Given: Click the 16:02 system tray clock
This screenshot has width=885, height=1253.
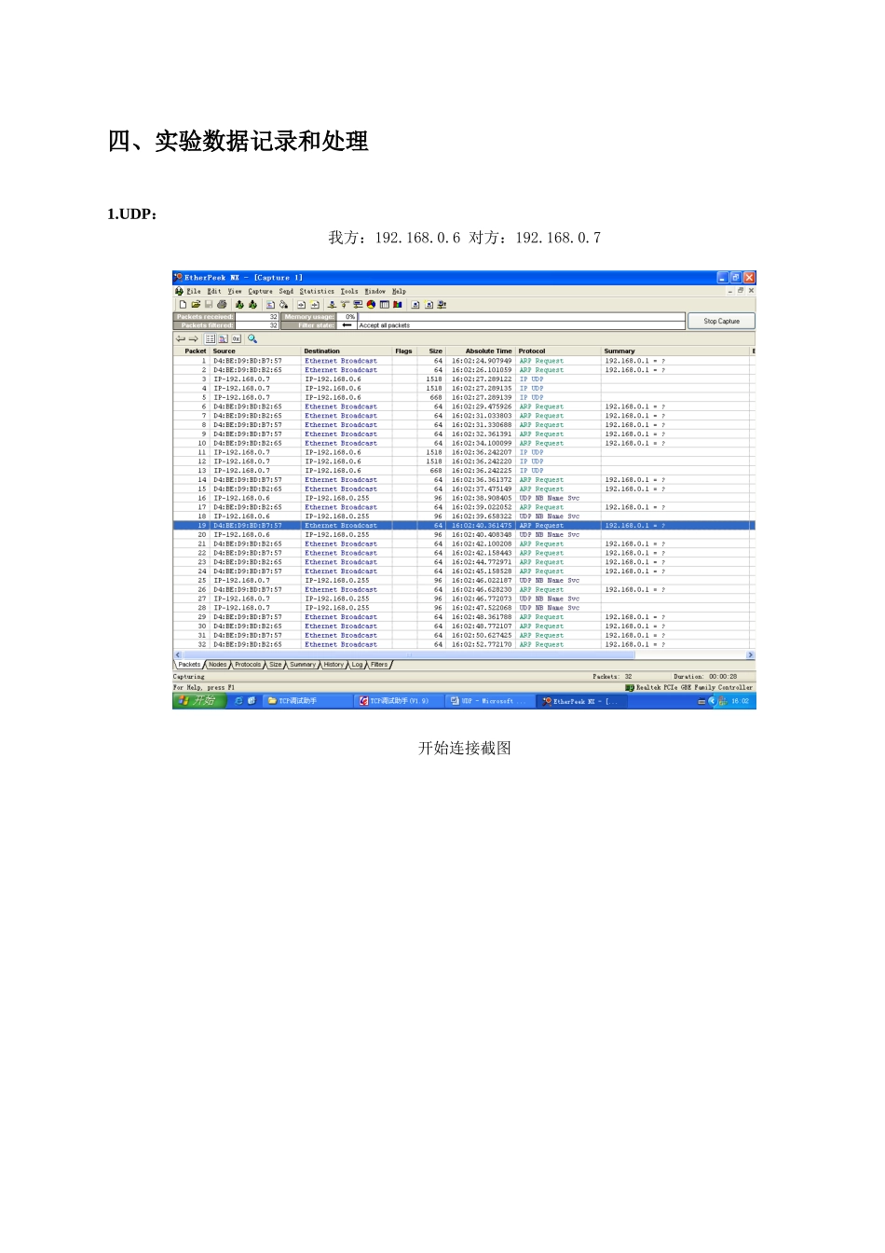Looking at the screenshot, I should 740,701.
